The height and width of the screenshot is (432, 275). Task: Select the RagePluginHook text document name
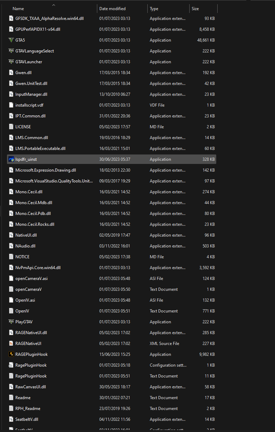(x=31, y=376)
